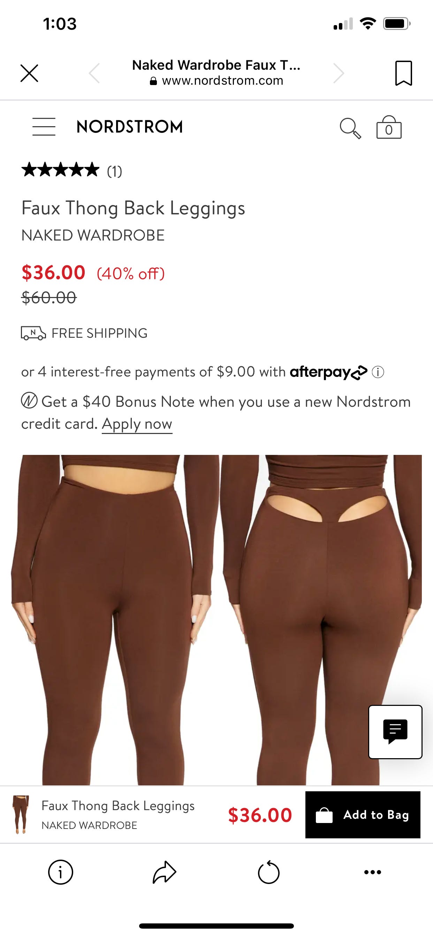Screen dimensions: 433x937
Task: Go back with the left chevron
Action: tap(94, 73)
